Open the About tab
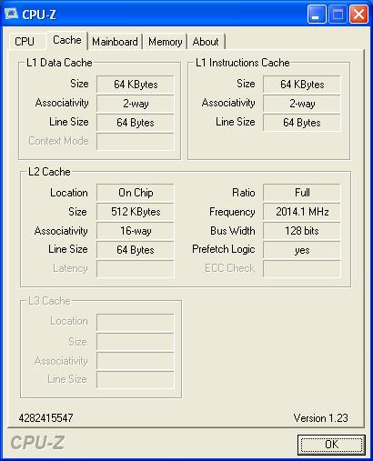This screenshot has height=461, width=373. pyautogui.click(x=206, y=42)
